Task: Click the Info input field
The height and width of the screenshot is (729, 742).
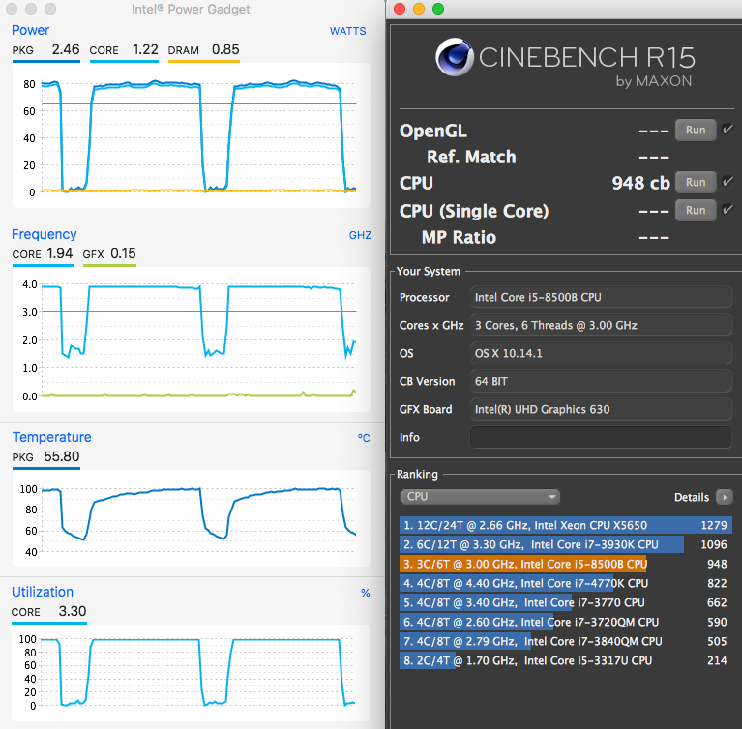Action: pos(601,437)
